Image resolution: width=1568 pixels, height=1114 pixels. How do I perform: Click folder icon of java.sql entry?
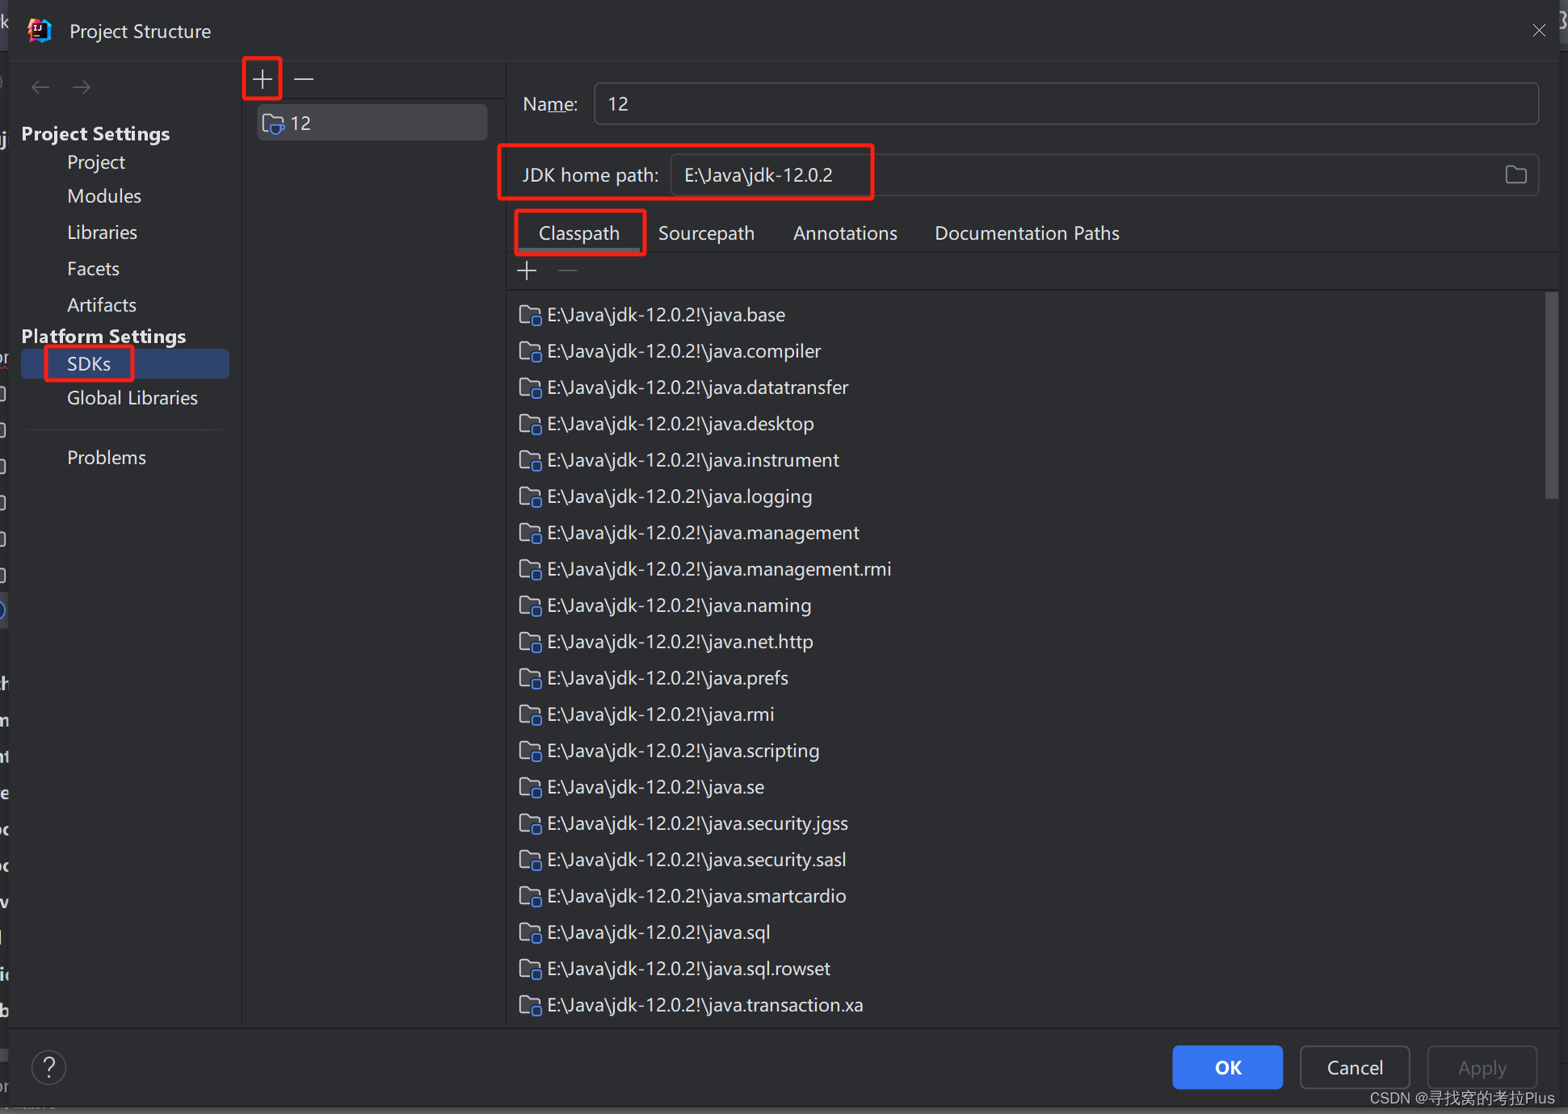click(x=530, y=932)
